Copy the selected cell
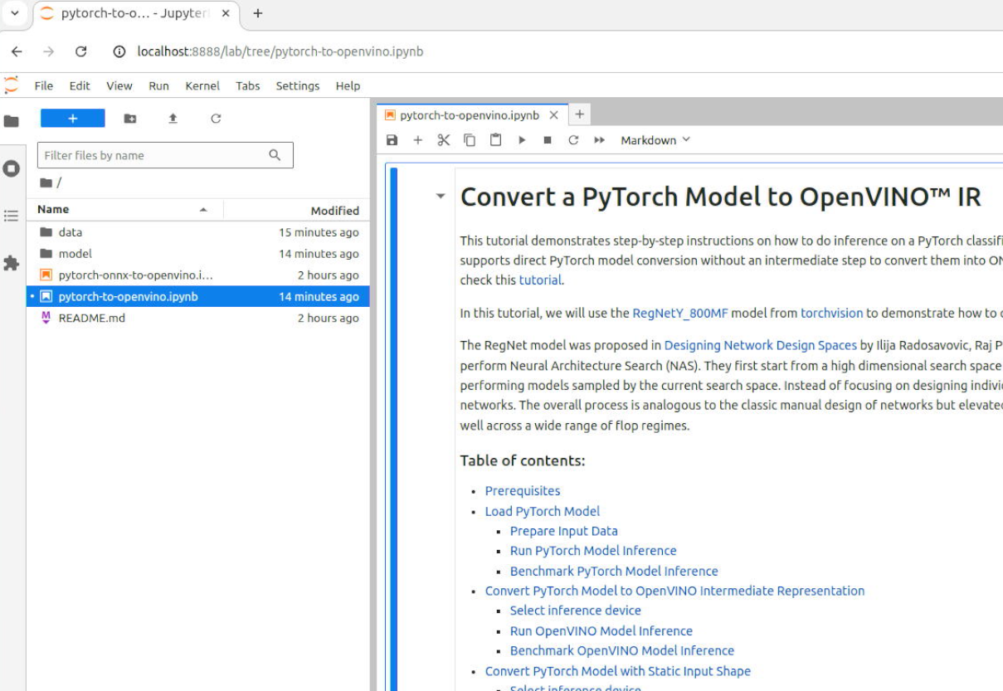This screenshot has width=1003, height=691. 470,140
